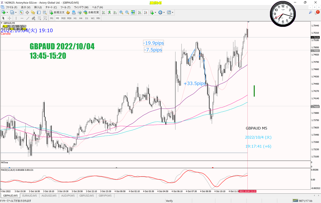This screenshot has height=203, width=321.
Task: Select the vertical line drawing tool
Action: [16, 18]
